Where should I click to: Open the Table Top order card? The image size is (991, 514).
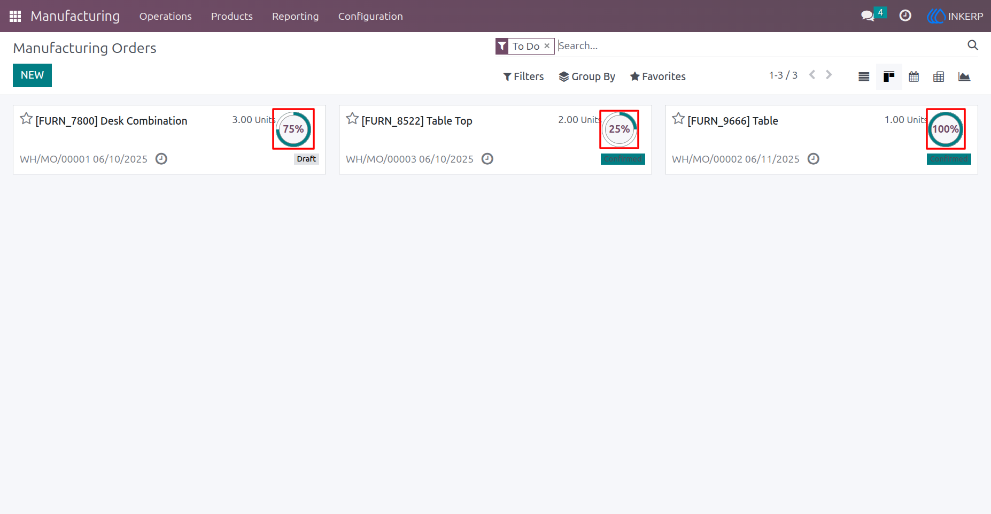point(495,140)
